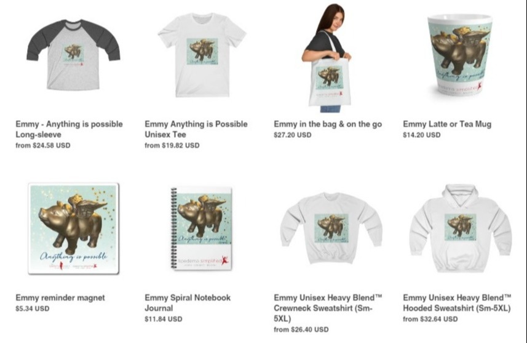The image size is (527, 343).
Task: Click the spiral notebook journal image
Action: point(202,228)
